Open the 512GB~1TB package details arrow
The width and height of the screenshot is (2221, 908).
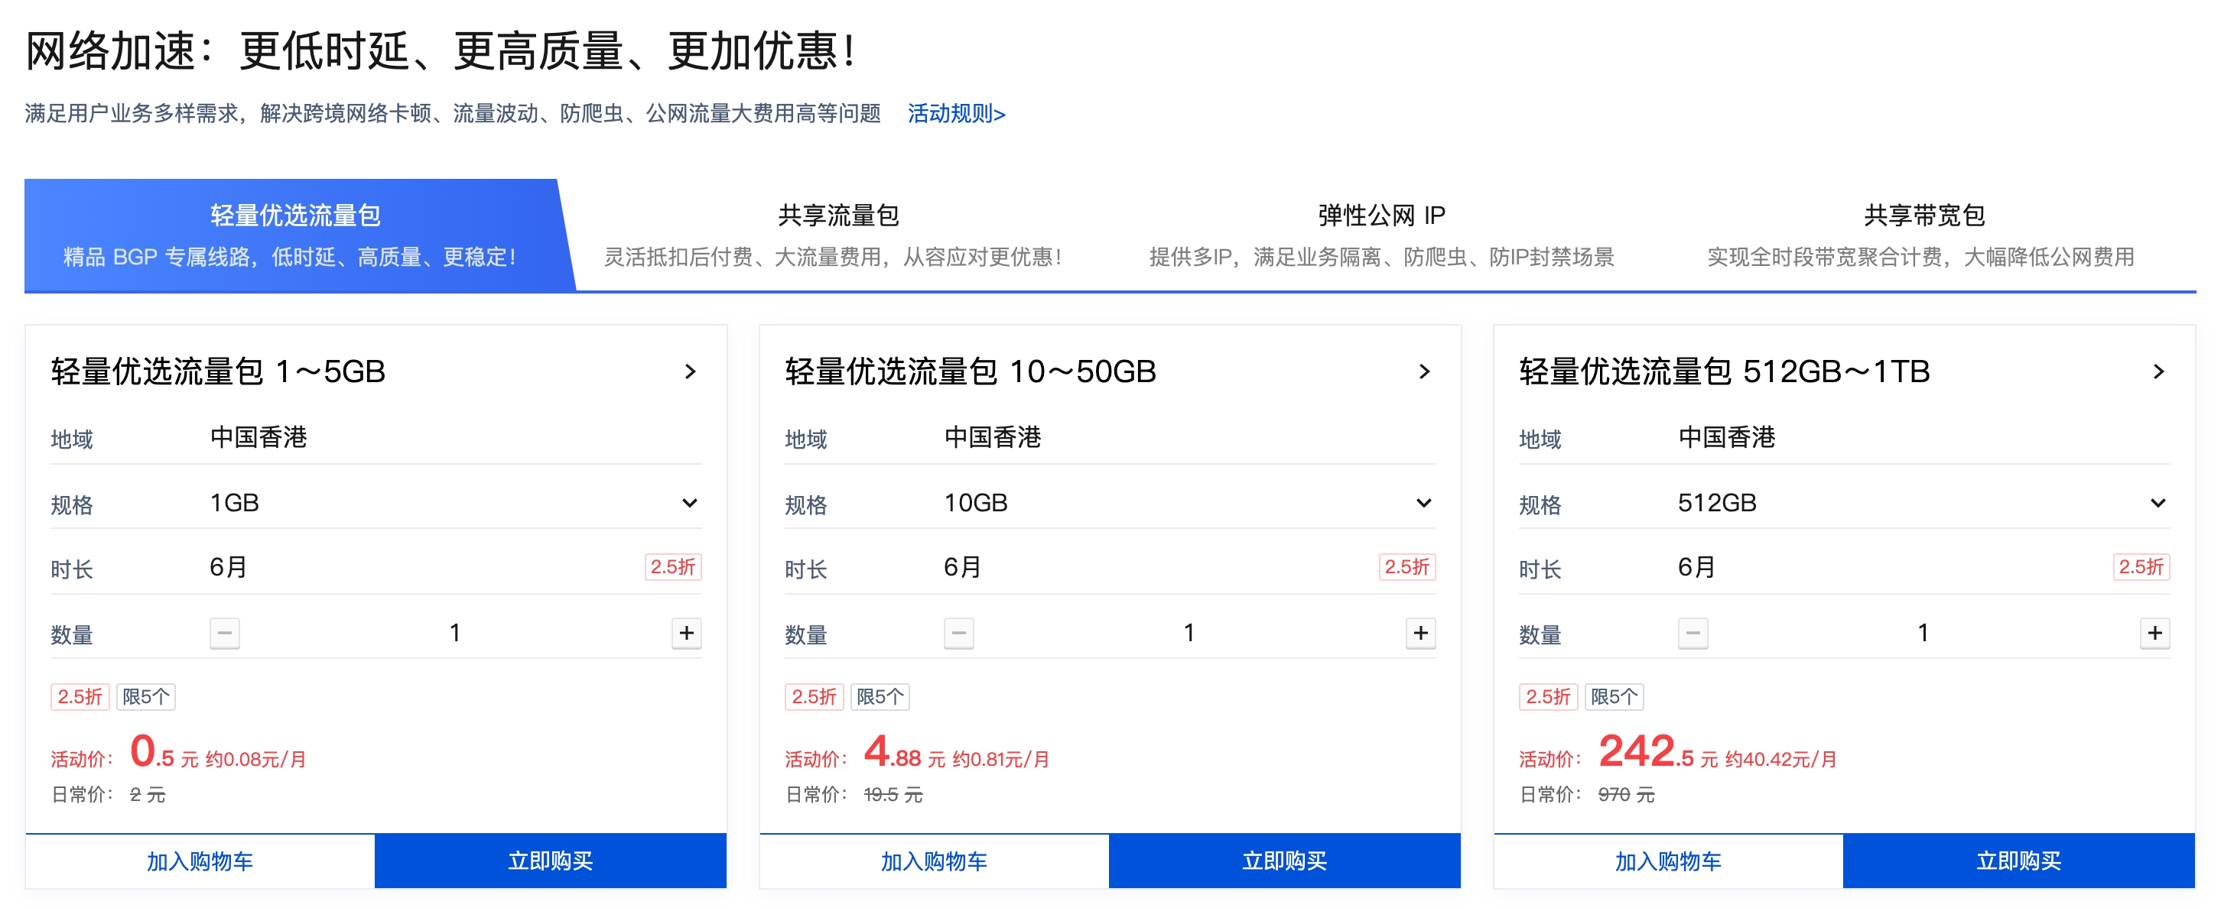pos(2158,371)
